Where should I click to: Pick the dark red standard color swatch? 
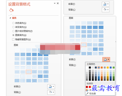[87, 87]
